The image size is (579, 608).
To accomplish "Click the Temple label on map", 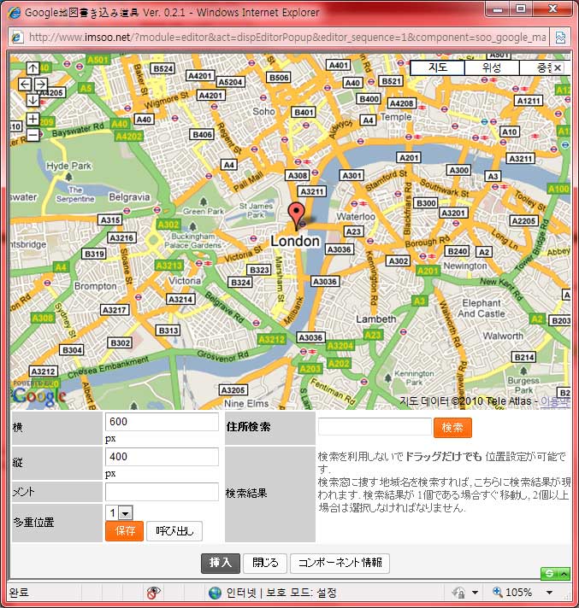I will click(396, 117).
